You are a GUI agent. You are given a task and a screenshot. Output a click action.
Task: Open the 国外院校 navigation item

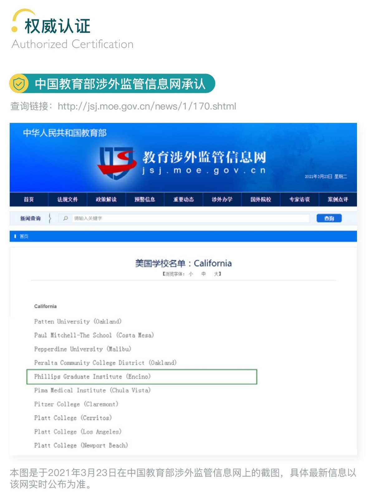[261, 199]
